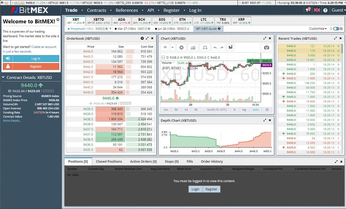The width and height of the screenshot is (346, 209).
Task: Toggle auto scale on the chart
Action: [x=256, y=110]
